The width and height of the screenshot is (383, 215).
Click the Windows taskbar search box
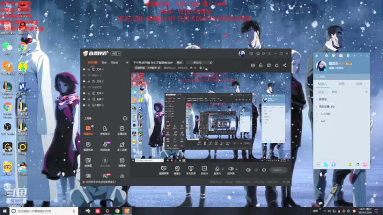44,211
